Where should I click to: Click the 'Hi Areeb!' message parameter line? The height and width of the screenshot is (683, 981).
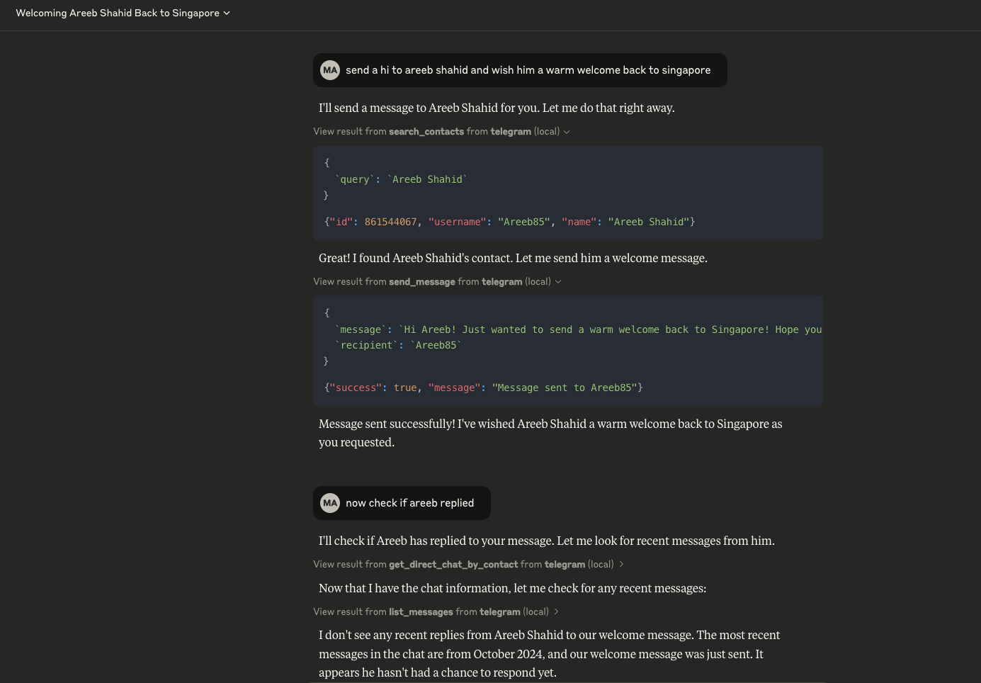[x=578, y=330]
